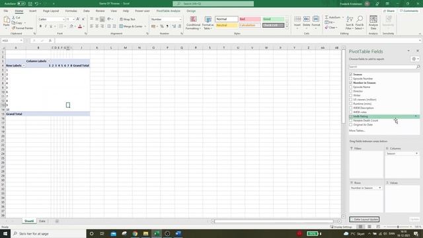Click the Wrap Text button
Viewport: 423px width, 238px height.
coord(128,19)
